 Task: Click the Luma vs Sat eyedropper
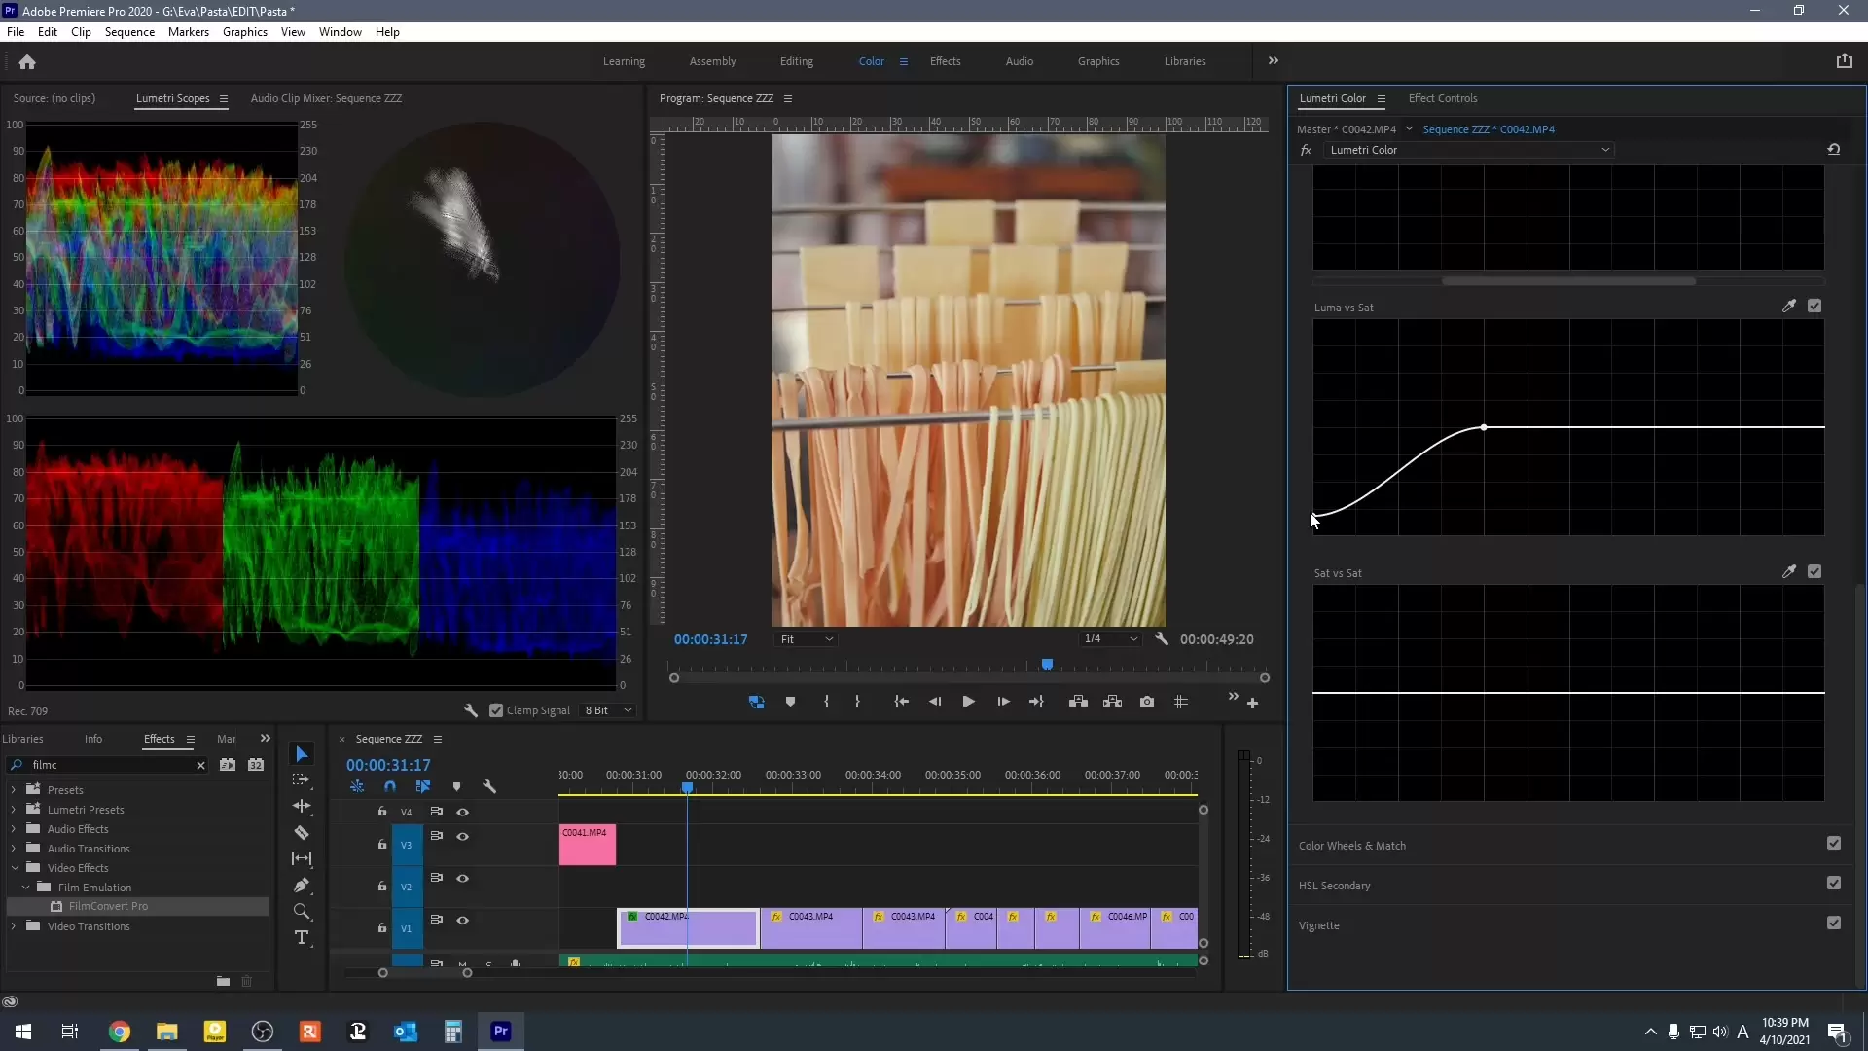[x=1788, y=306]
